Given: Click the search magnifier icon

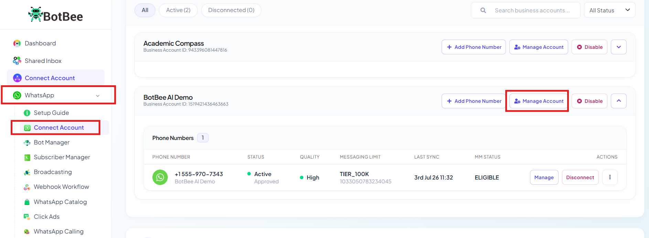Looking at the screenshot, I should point(483,10).
